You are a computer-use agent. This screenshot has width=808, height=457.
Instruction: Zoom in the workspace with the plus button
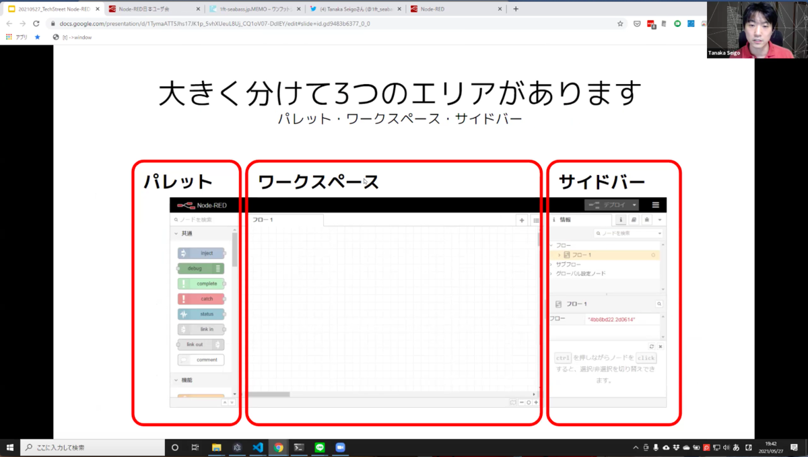click(x=536, y=402)
